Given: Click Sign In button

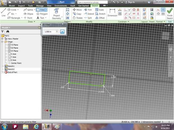Looking at the screenshot, I should click(130, 2).
